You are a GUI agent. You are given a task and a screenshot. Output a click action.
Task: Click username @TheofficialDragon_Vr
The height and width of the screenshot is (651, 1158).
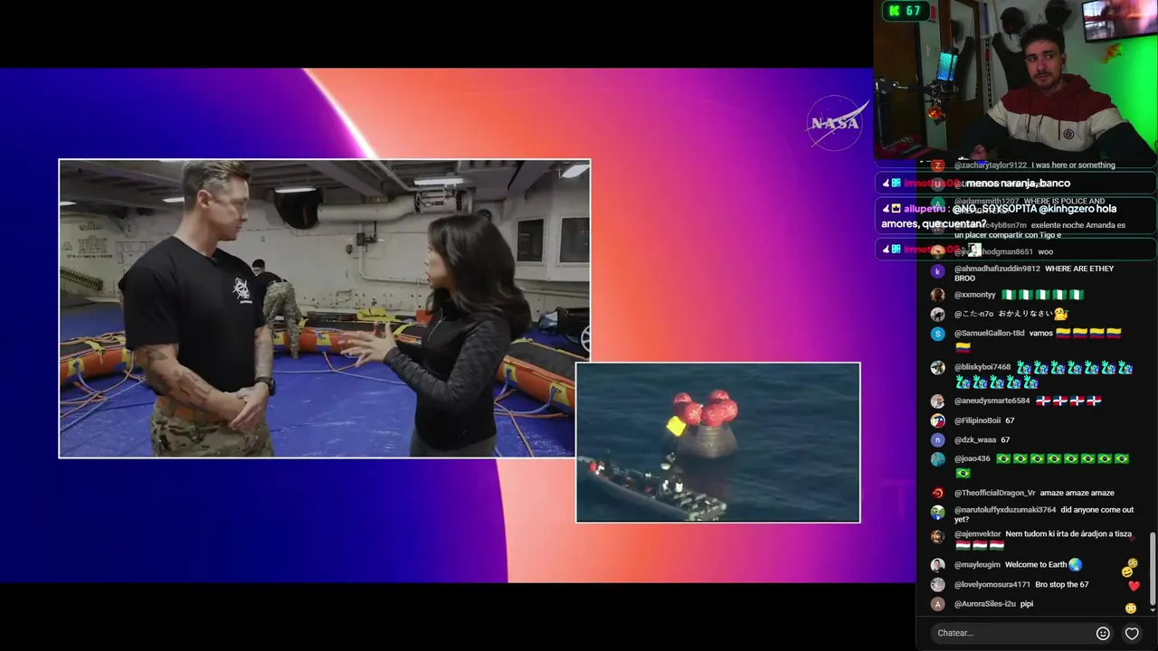(x=995, y=493)
